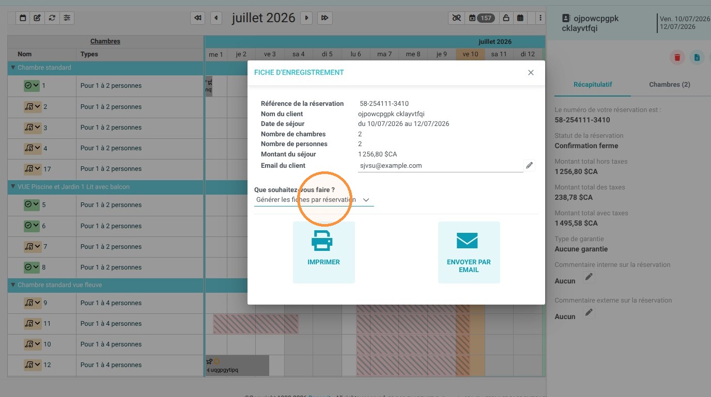Click the 'juillet 2026' month title
The width and height of the screenshot is (711, 397).
click(x=264, y=18)
